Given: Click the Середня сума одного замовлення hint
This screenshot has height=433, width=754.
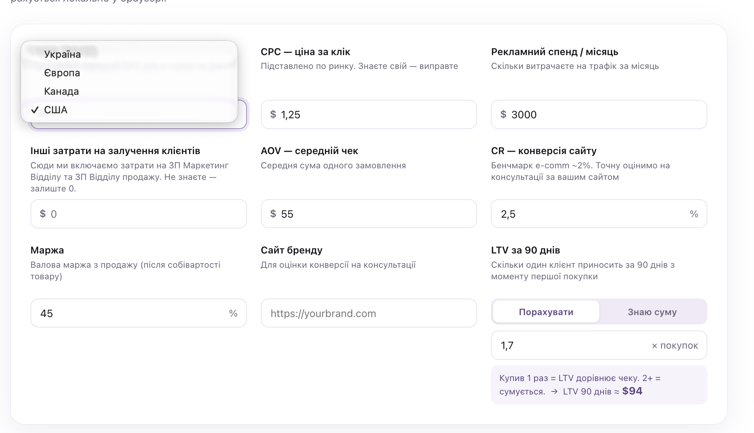Looking at the screenshot, I should 333,166.
